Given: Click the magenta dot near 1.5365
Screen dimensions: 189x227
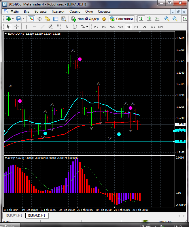Looking at the screenshot, I should (x=80, y=59).
